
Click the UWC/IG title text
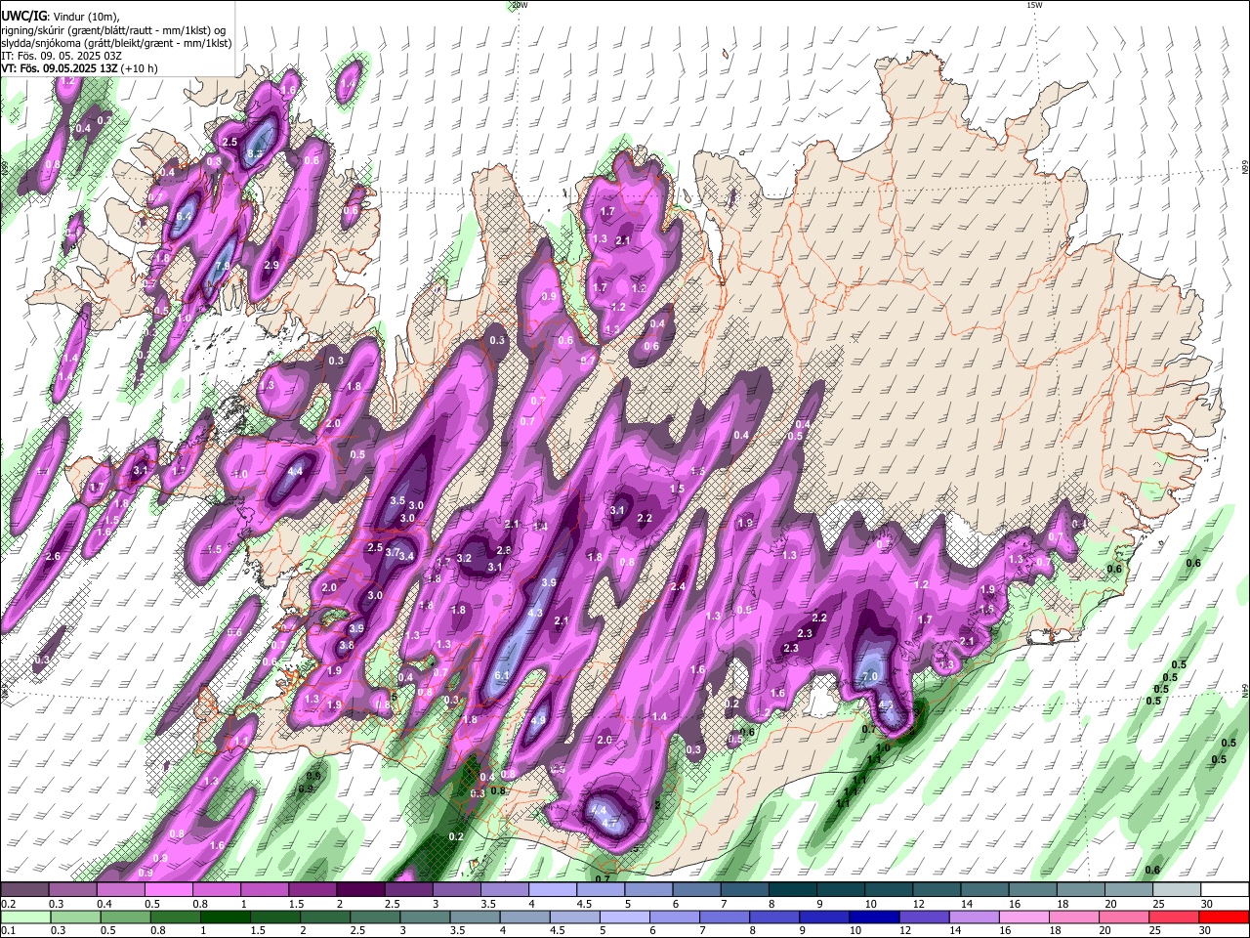click(23, 16)
